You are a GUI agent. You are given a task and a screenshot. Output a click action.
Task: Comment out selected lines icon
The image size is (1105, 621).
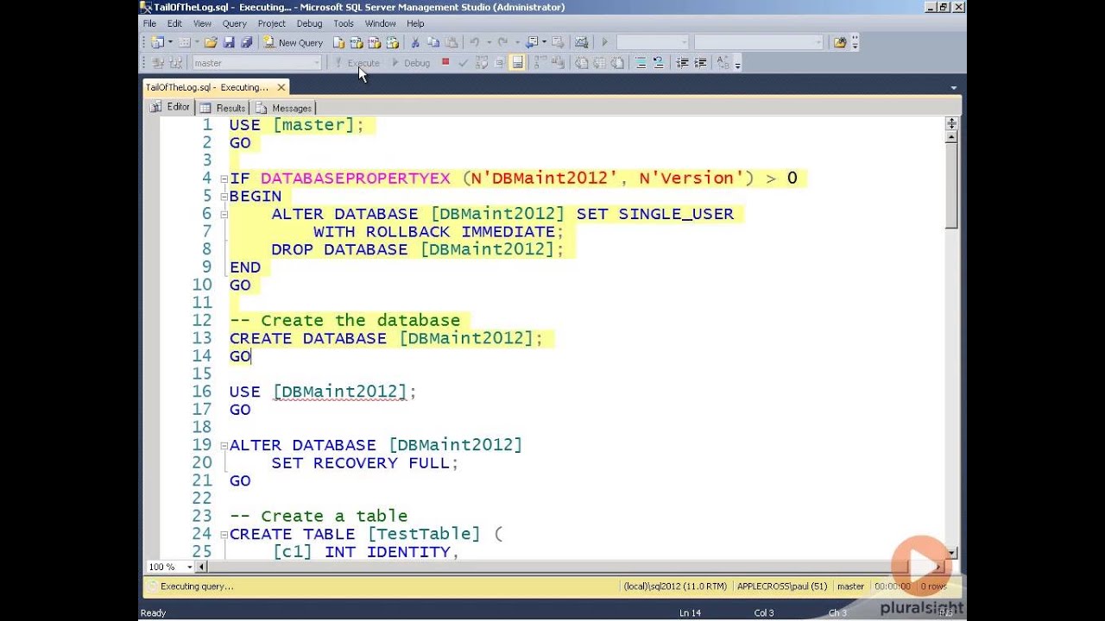click(641, 63)
